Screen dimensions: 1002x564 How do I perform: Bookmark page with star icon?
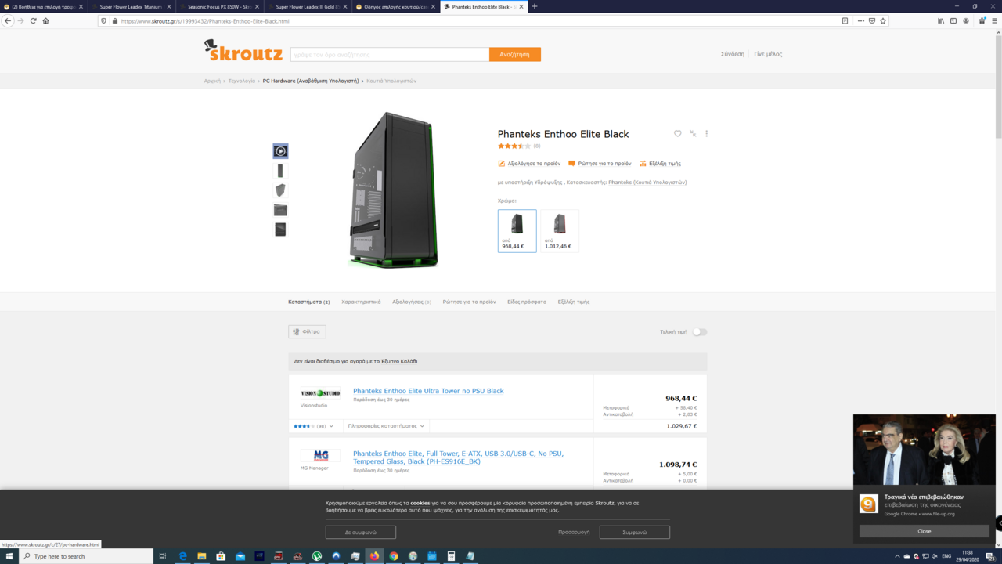tap(883, 21)
